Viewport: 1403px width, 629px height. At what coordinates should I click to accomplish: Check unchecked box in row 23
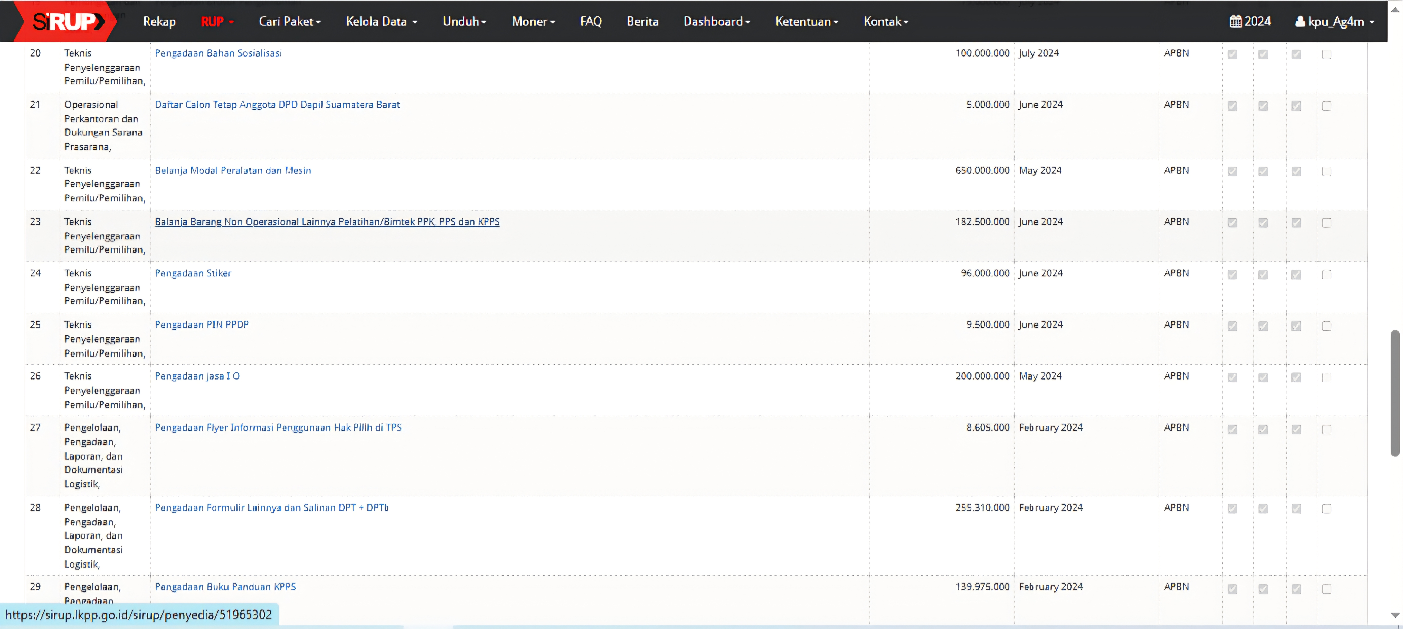click(x=1326, y=223)
